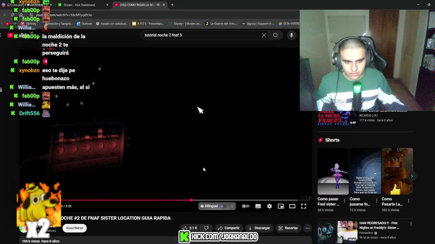Open the Freddy thumbs-up short thumbnail
This screenshot has height=244, width=435.
pos(397,171)
